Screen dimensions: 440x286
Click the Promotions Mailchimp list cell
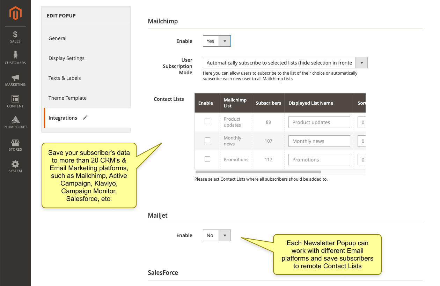(x=236, y=160)
